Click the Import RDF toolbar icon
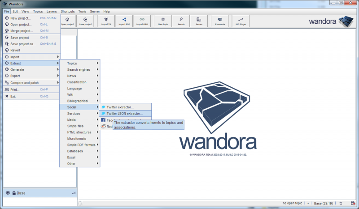This screenshot has height=209, width=359. 124,21
